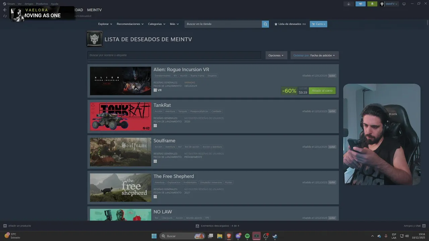This screenshot has width=429, height=241.
Task: Click the back arrow in Steam
Action: [5, 10]
